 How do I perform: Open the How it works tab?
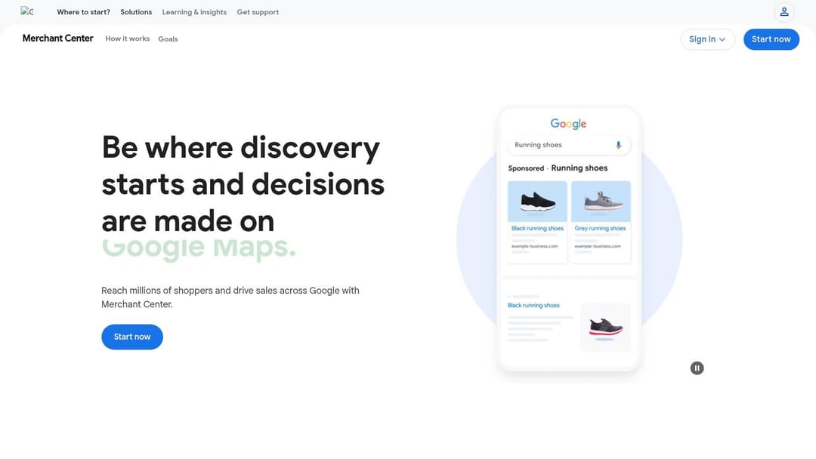128,39
